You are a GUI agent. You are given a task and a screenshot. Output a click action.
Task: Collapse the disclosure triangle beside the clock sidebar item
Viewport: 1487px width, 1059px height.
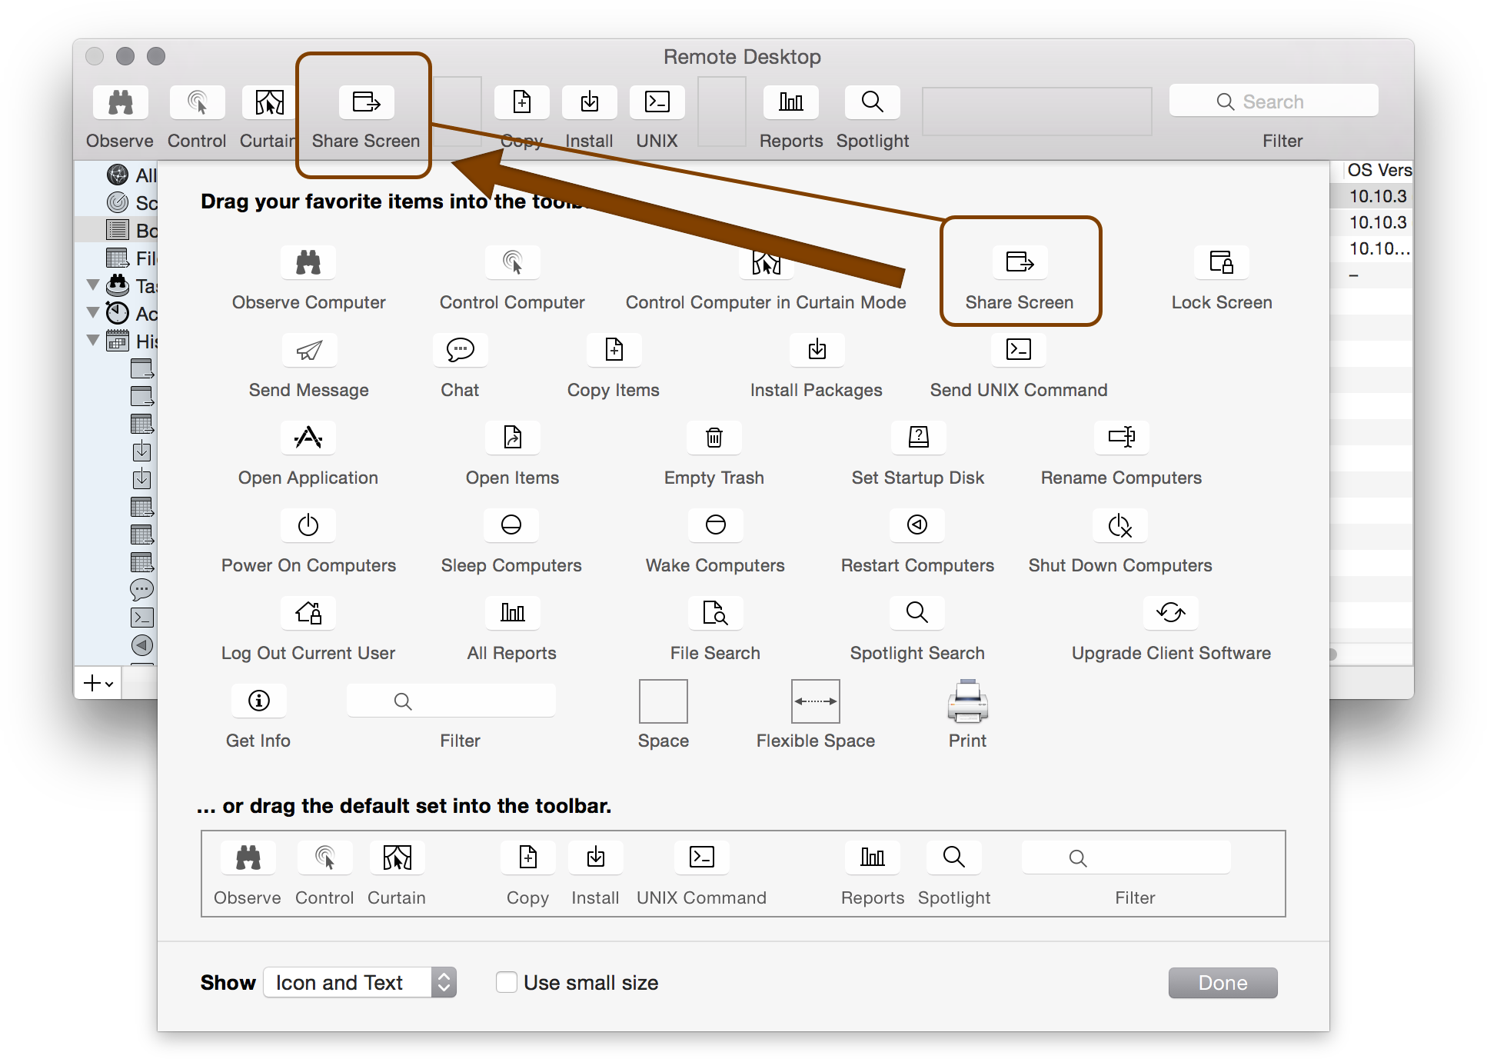[94, 313]
